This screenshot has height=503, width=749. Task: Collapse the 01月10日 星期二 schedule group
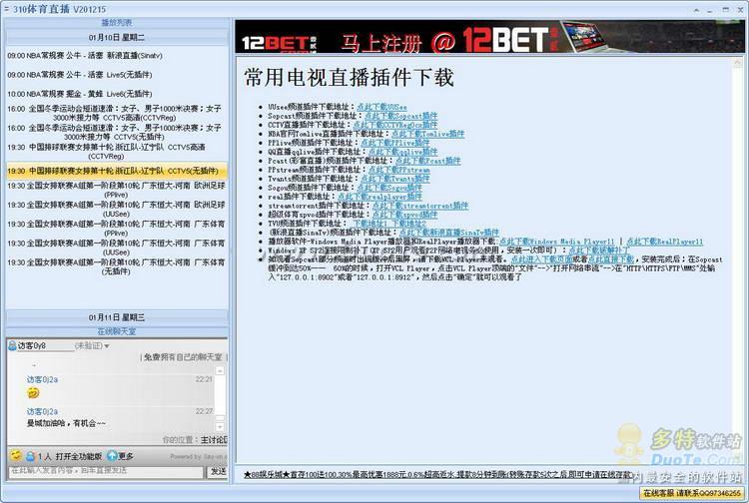click(x=117, y=37)
